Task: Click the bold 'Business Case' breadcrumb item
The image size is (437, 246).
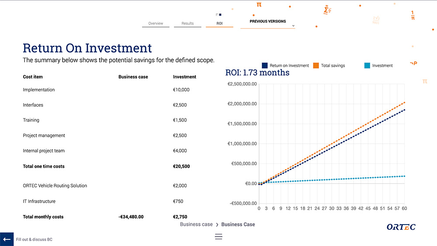Action: tap(238, 225)
